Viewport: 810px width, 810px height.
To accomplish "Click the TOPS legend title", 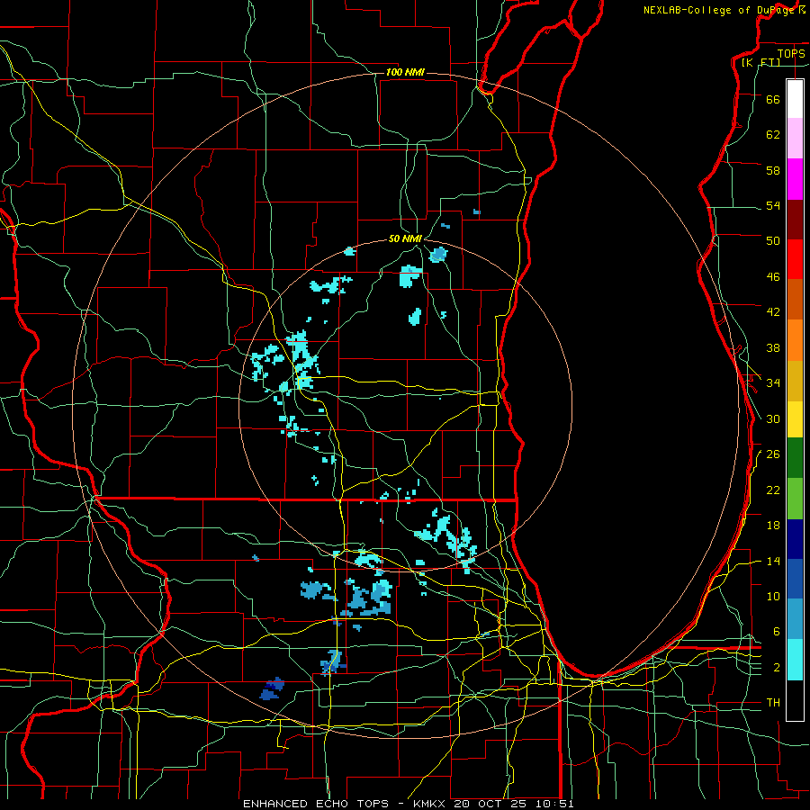I will tap(791, 53).
